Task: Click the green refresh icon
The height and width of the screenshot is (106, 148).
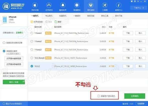Action: [x=56, y=22]
